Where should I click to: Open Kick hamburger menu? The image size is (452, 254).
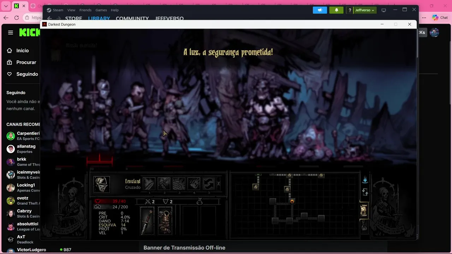pos(11,32)
